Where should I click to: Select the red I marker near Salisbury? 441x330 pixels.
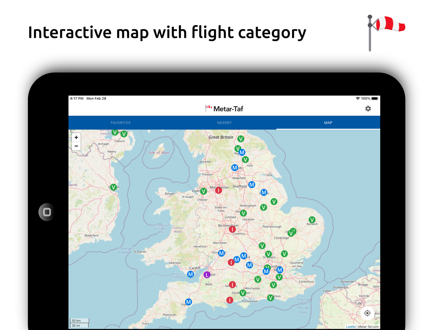click(x=232, y=285)
